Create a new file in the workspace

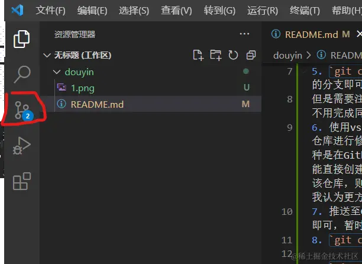[x=198, y=55]
